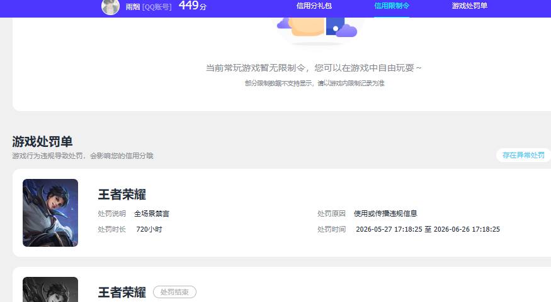Click the second 王者荣耀 card title
Image resolution: width=551 pixels, height=302 pixels.
pyautogui.click(x=122, y=292)
